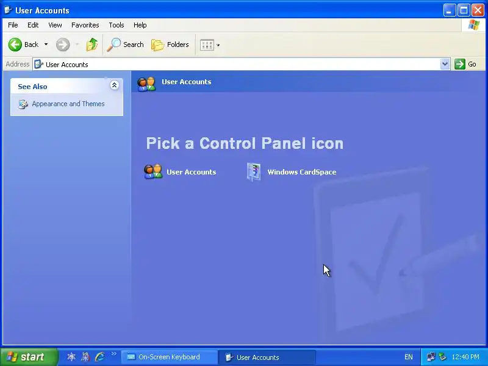Open the Views dropdown arrow
The width and height of the screenshot is (488, 366).
(x=218, y=45)
